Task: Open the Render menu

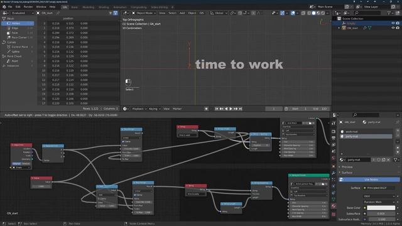Action: (28, 7)
